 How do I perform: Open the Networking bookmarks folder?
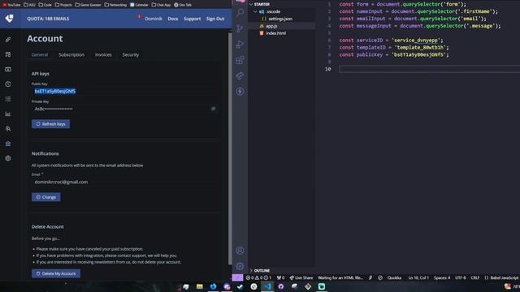coord(115,5)
